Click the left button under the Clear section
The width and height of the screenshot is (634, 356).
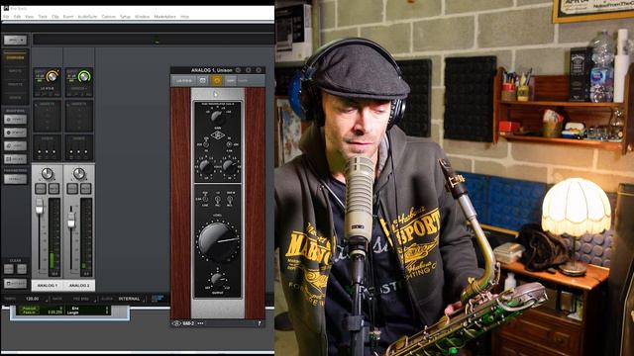point(9,269)
